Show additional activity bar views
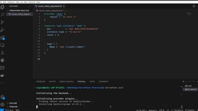The width and height of the screenshot is (198, 111). coord(2,83)
